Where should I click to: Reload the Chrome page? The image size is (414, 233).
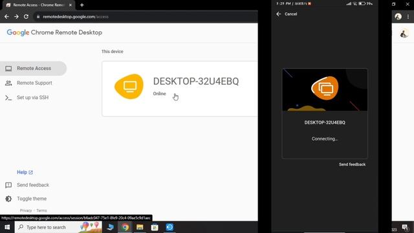26,17
